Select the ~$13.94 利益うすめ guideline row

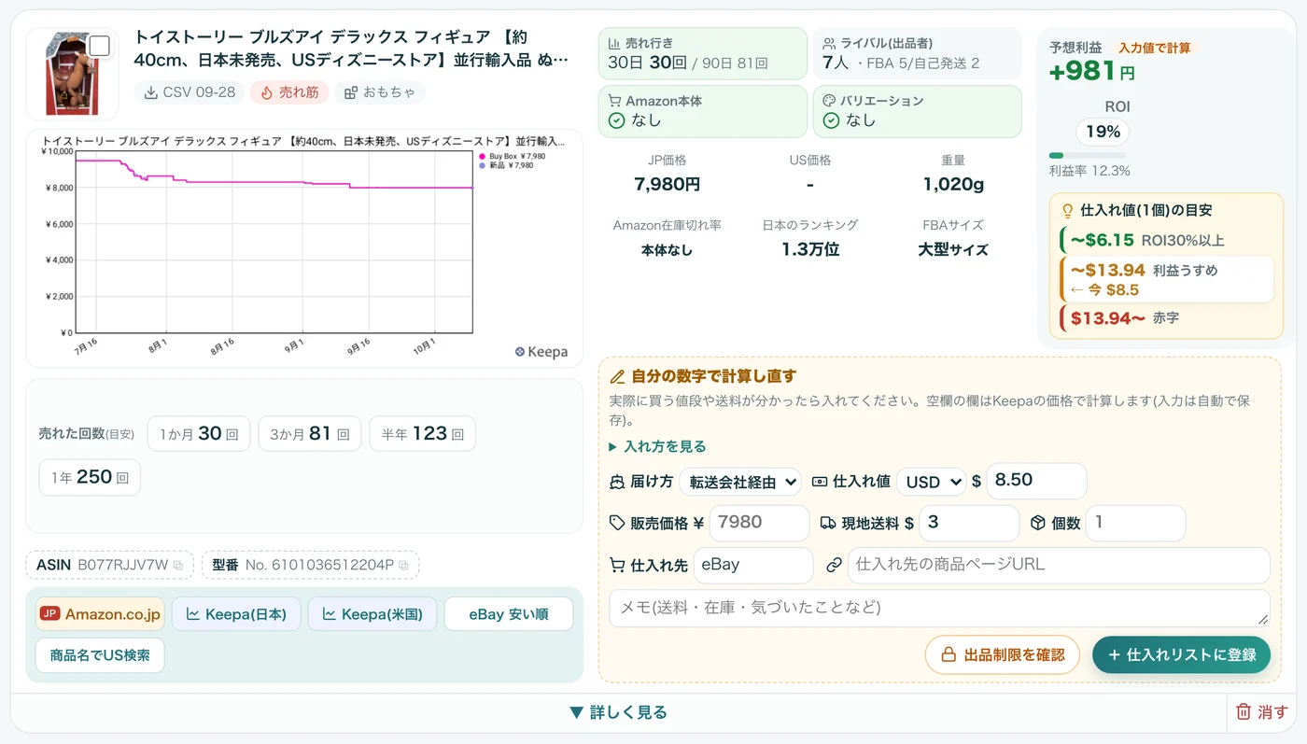click(1167, 279)
